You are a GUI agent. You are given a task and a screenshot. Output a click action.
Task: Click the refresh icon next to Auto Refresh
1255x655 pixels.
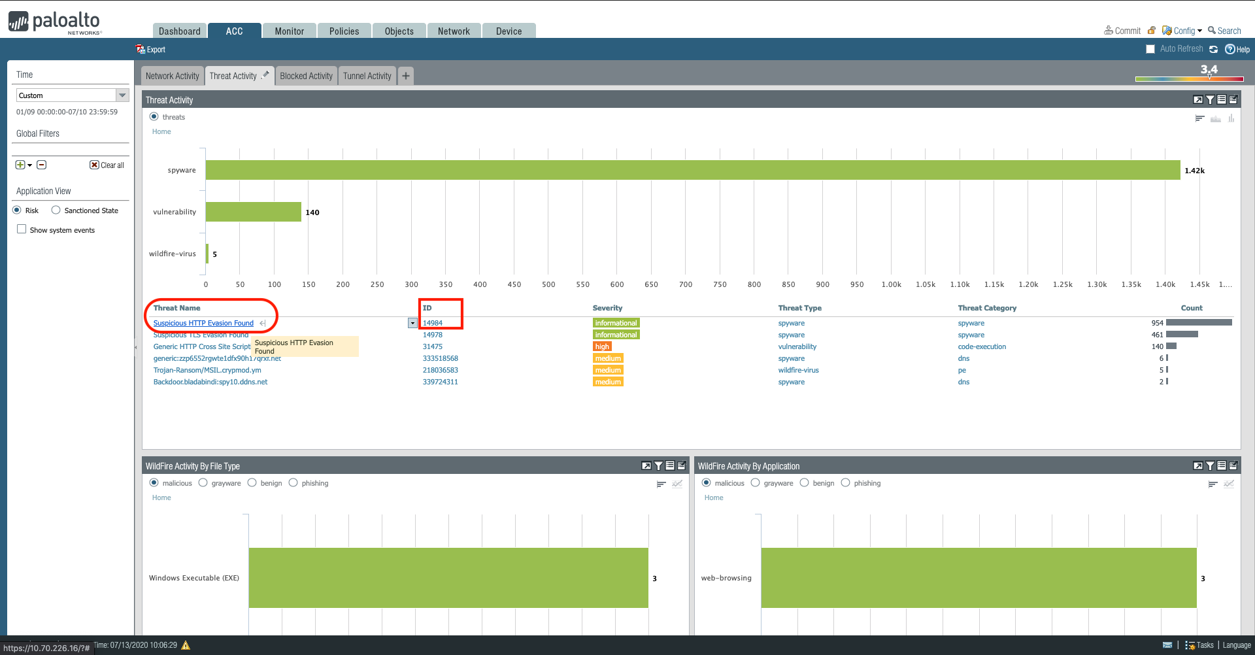click(x=1214, y=48)
